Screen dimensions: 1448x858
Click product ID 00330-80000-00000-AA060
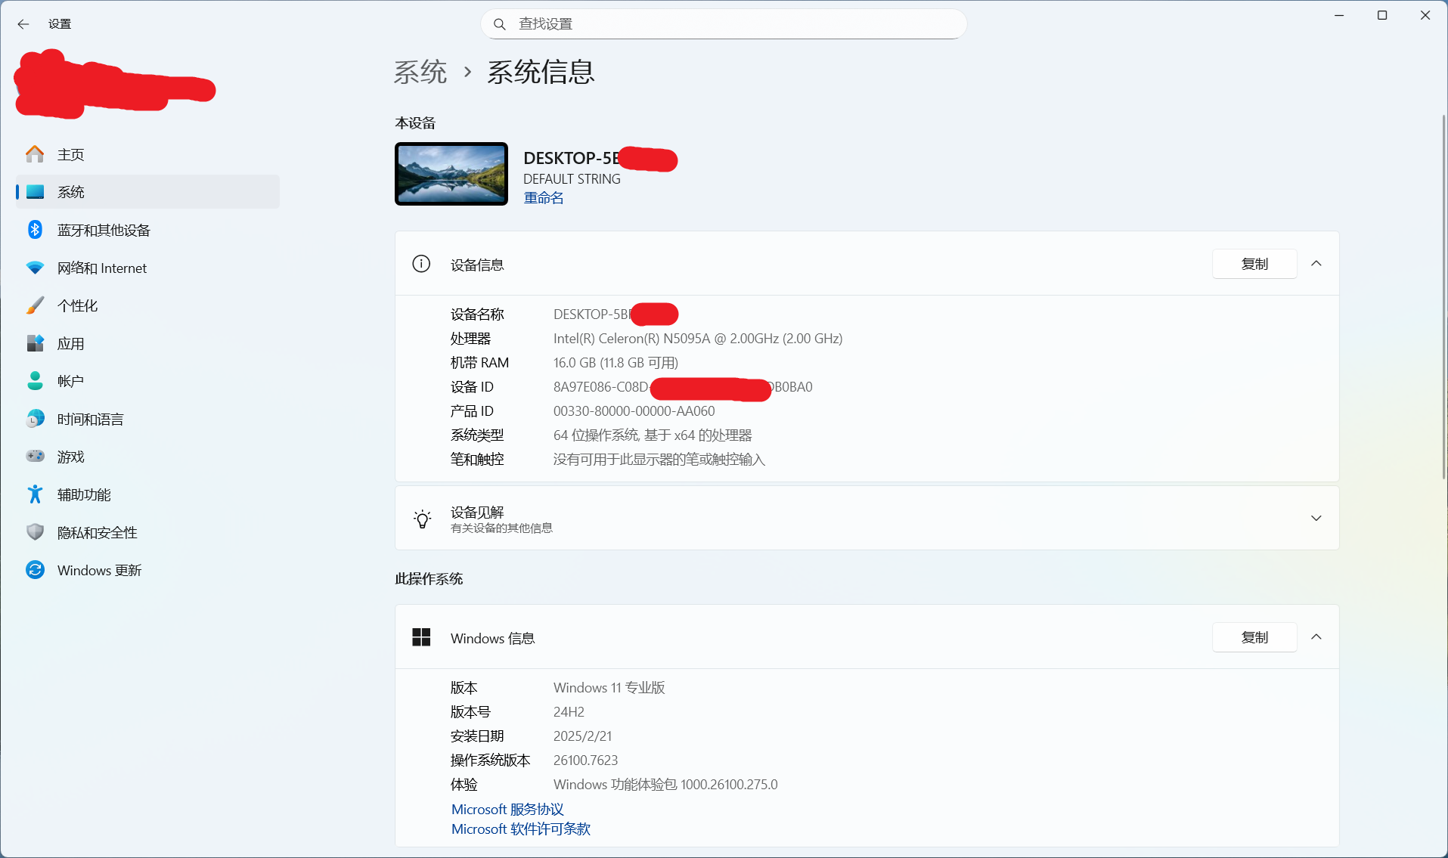[x=634, y=411]
